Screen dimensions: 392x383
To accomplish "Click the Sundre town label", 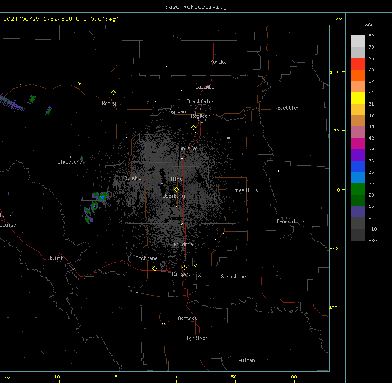I will [x=133, y=178].
